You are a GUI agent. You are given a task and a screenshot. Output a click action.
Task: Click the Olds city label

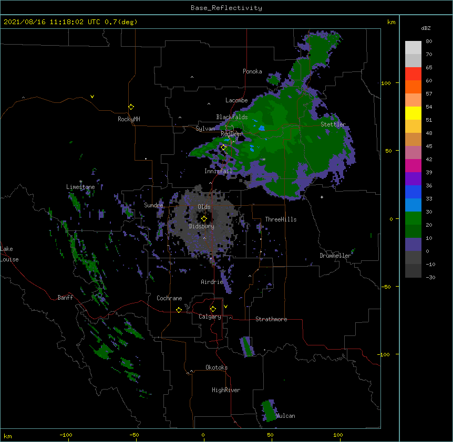pyautogui.click(x=204, y=207)
